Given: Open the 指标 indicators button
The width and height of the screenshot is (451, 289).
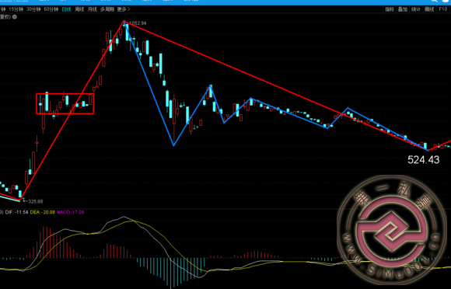Looking at the screenshot, I should (x=390, y=9).
